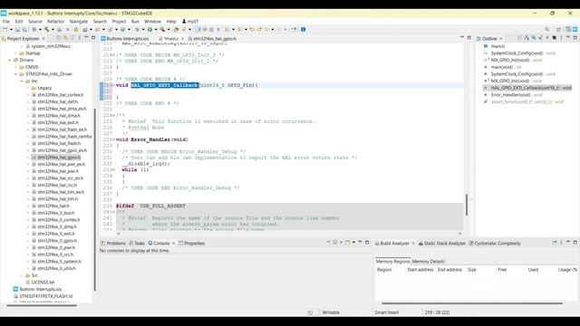Viewport: 580px width, 326px height.
Task: Open the New file dropdown arrow
Action: pos(11,30)
